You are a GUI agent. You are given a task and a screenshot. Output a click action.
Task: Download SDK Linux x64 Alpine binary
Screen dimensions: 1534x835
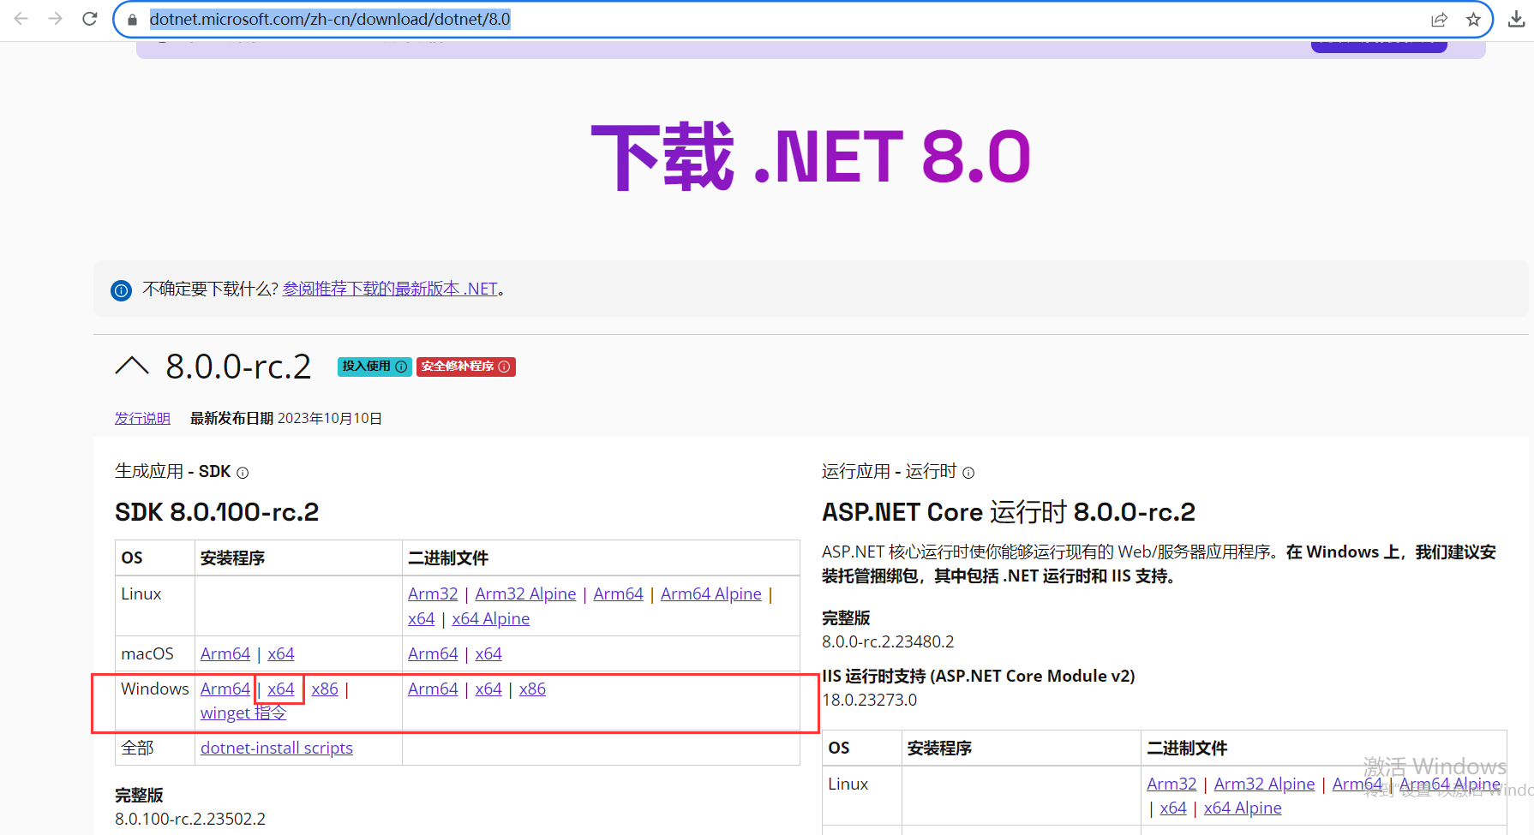click(490, 618)
